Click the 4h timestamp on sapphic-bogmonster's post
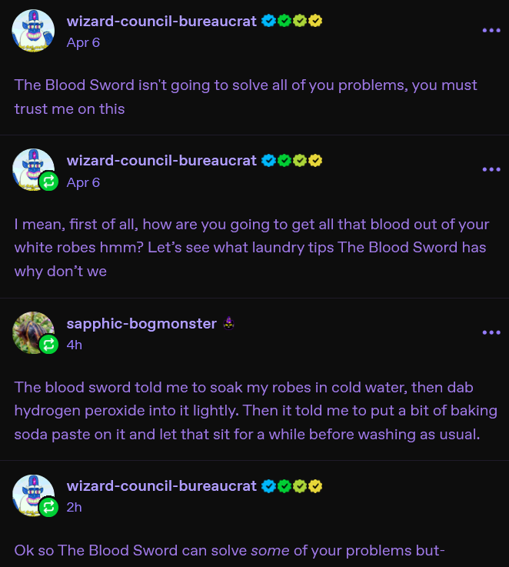 pyautogui.click(x=75, y=345)
